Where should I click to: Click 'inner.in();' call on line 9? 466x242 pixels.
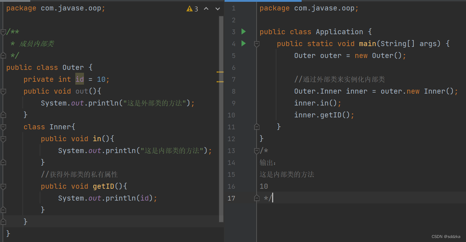click(318, 103)
